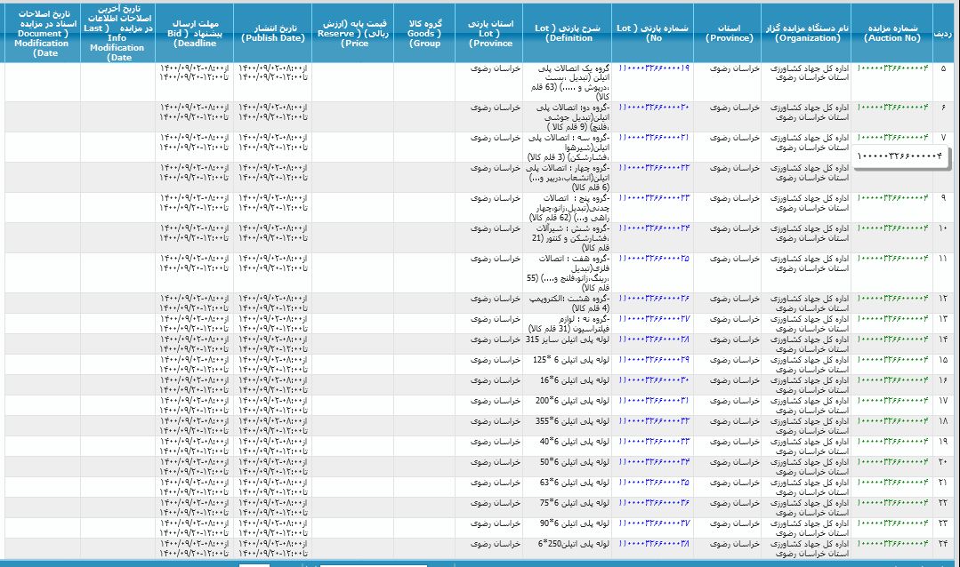Sort by Auction No column header
The image size is (960, 567).
tap(891, 33)
